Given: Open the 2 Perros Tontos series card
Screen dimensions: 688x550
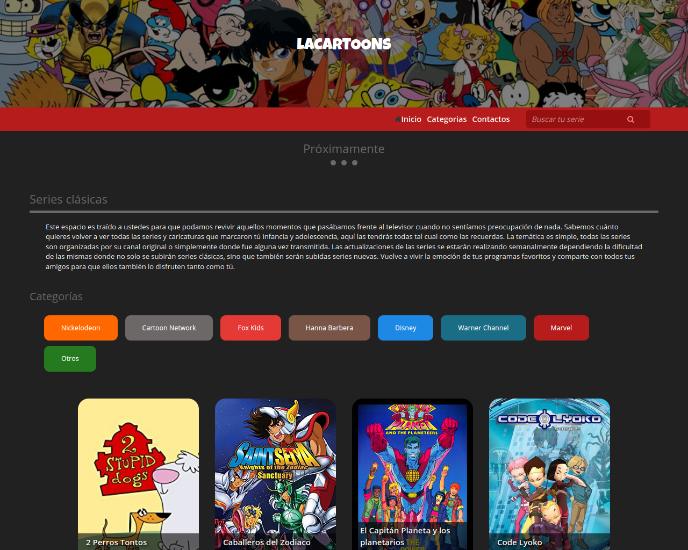Looking at the screenshot, I should (x=138, y=474).
